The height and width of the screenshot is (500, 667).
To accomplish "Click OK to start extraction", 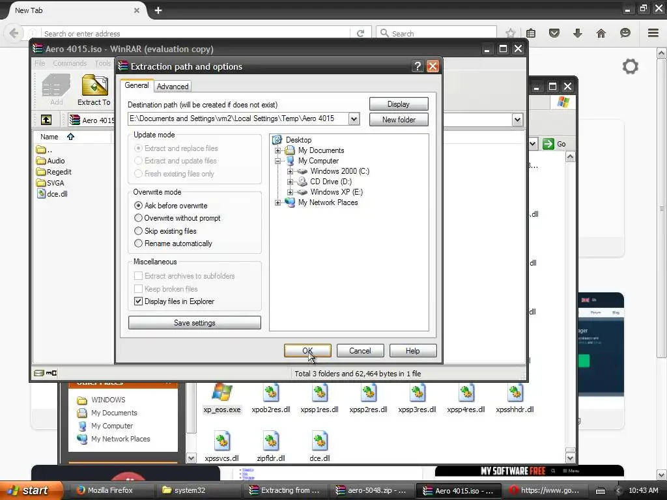I will tap(307, 351).
